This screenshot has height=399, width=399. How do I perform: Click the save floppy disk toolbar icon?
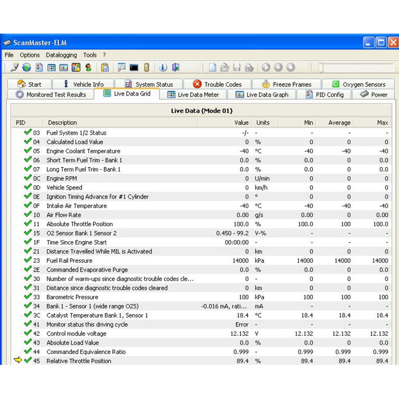tap(237, 68)
